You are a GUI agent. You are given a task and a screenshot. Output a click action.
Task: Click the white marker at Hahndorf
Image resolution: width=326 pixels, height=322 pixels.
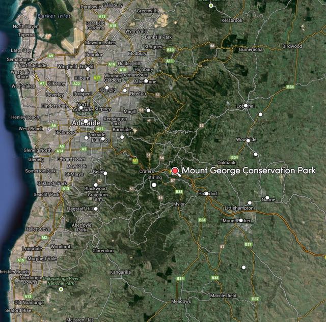coord(207,194)
